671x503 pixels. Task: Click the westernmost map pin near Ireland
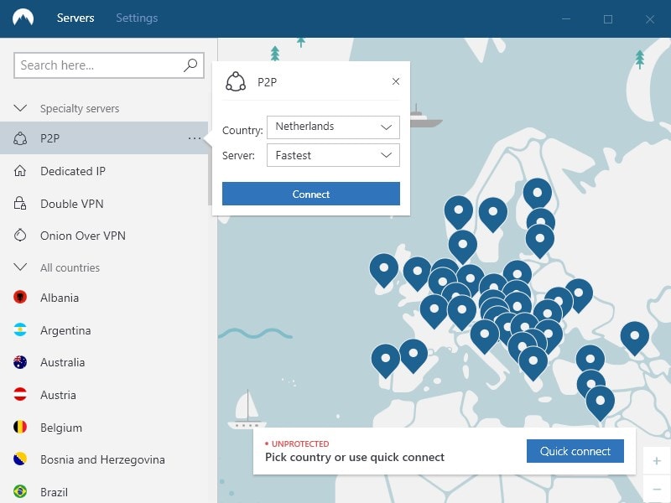tap(384, 269)
